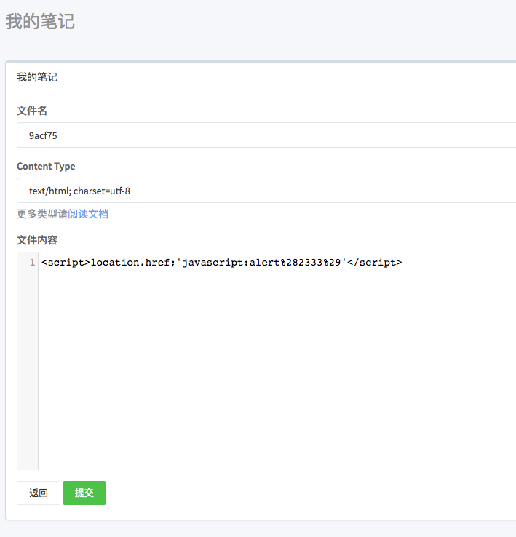Click the 文件名 field label

pyautogui.click(x=32, y=111)
